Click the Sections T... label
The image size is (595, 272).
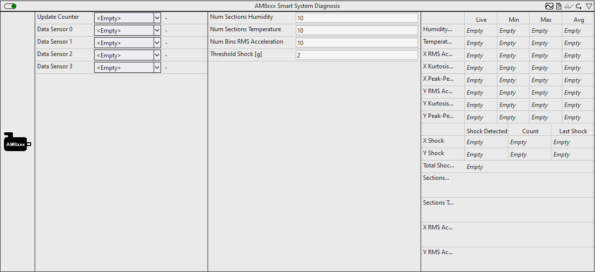438,203
